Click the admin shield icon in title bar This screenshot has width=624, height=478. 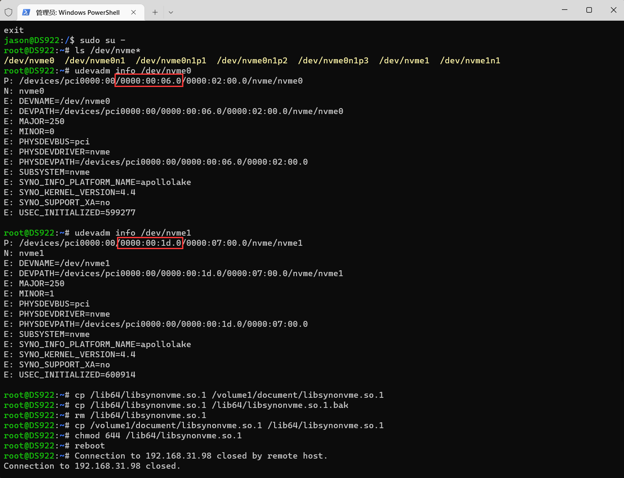click(8, 12)
